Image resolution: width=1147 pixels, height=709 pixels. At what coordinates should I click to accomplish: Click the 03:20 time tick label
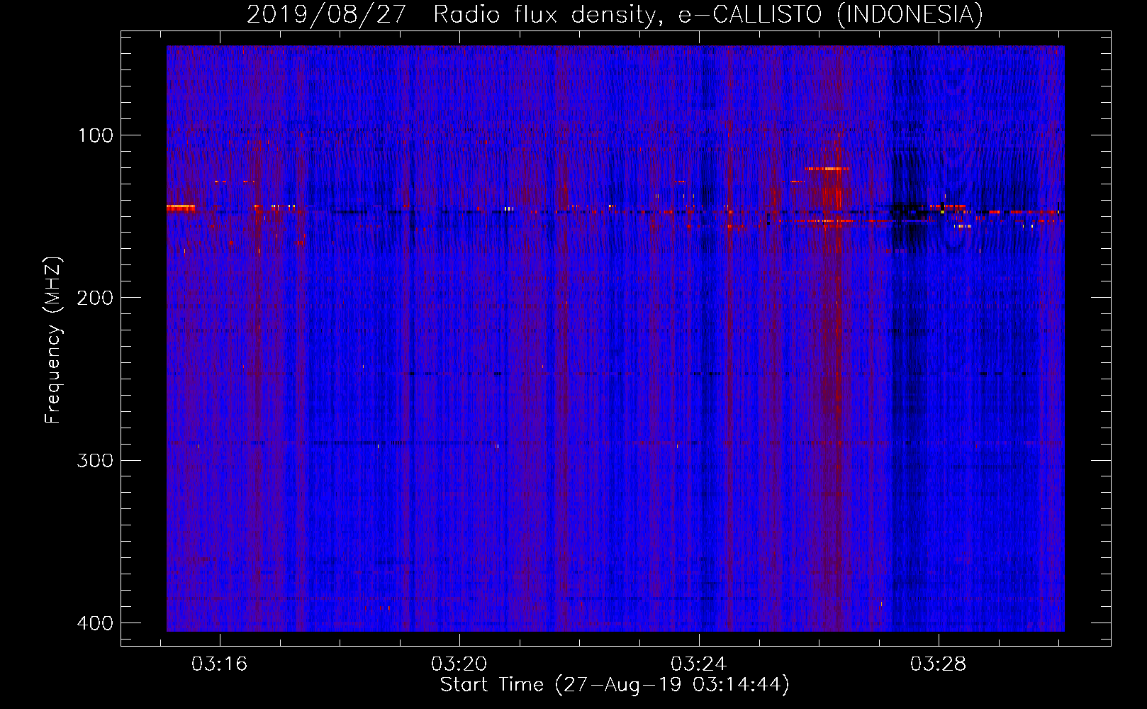point(459,664)
